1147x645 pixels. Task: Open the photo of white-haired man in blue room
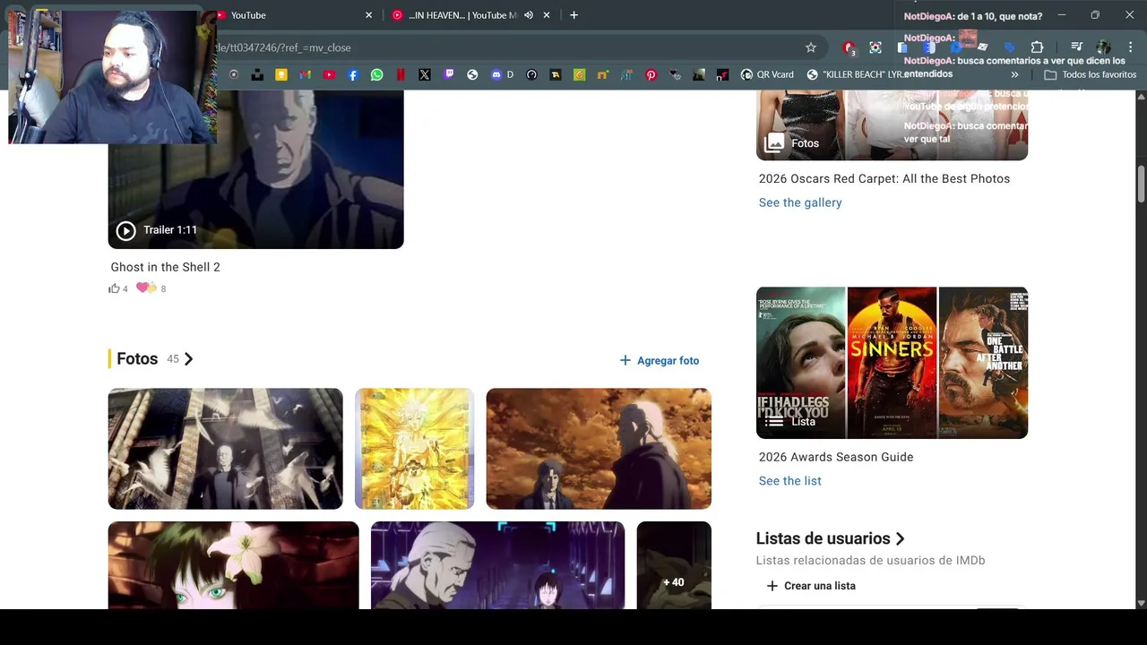click(497, 565)
